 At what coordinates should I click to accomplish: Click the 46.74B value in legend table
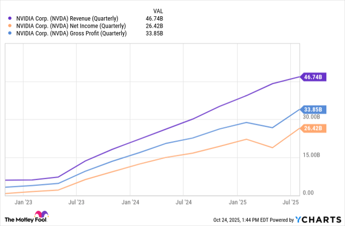point(154,19)
